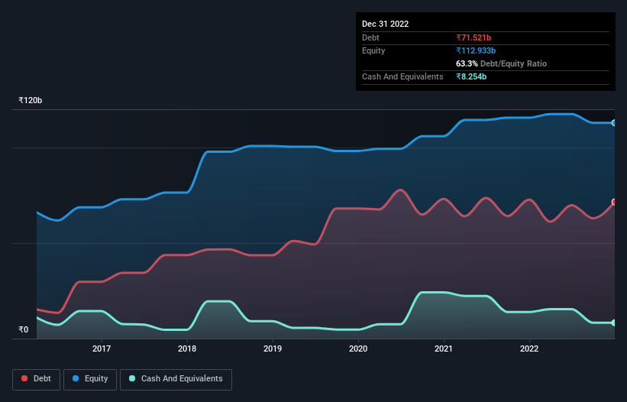Click the ₹71.521b debt value

[473, 37]
